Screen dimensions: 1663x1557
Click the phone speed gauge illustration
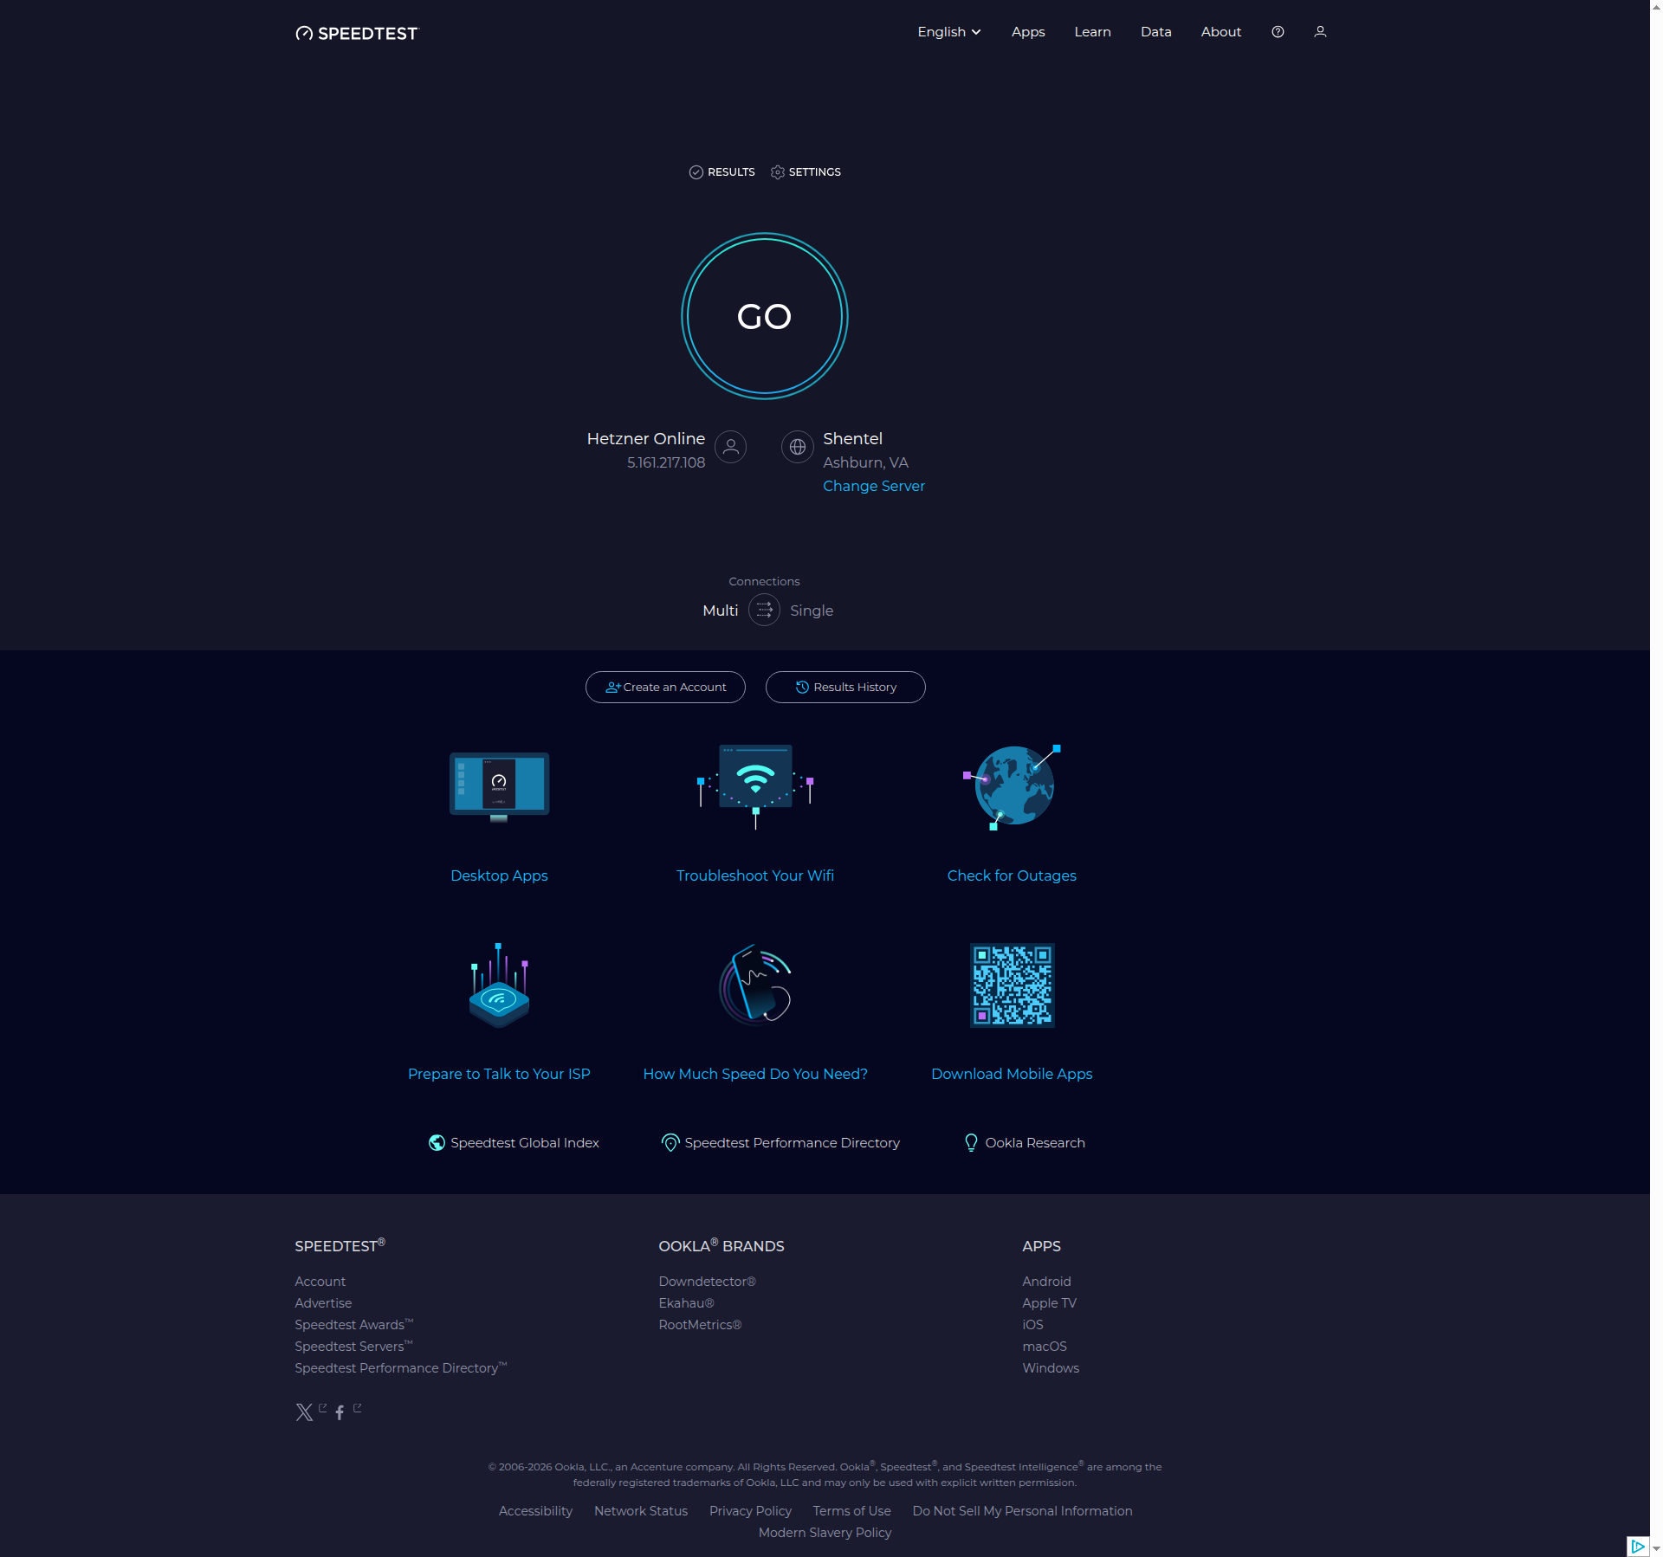(755, 985)
